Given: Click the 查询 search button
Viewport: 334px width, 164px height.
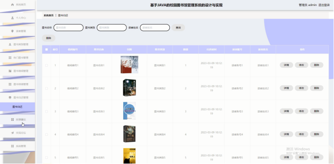Looking at the screenshot, I should 178,28.
